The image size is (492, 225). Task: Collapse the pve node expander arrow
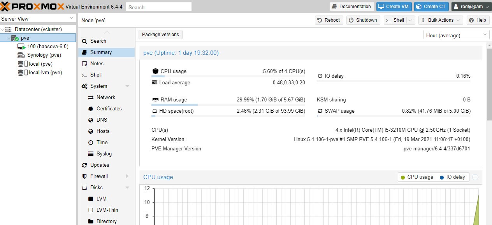(8, 38)
